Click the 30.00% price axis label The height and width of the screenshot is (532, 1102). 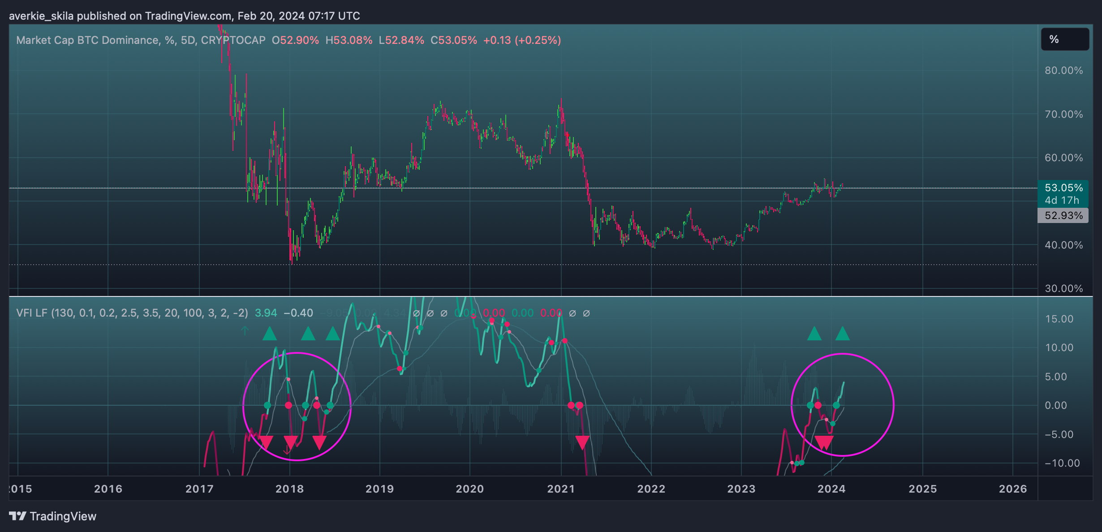point(1064,288)
